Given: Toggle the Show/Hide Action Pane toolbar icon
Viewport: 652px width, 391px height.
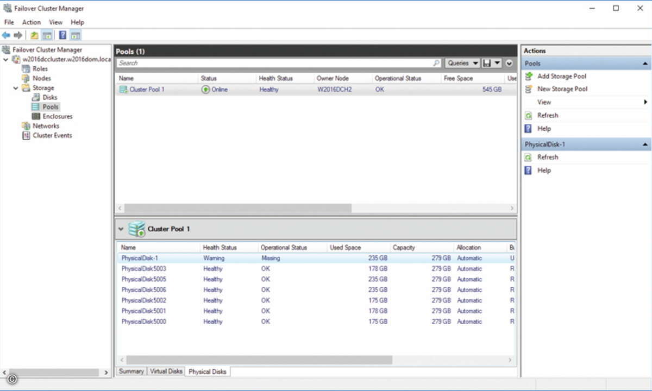Looking at the screenshot, I should (76, 35).
